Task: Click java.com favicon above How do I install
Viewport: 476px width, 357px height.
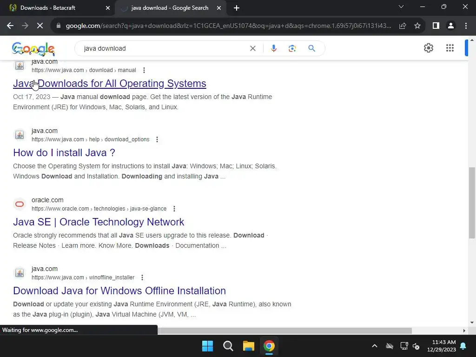Action: tap(20, 135)
